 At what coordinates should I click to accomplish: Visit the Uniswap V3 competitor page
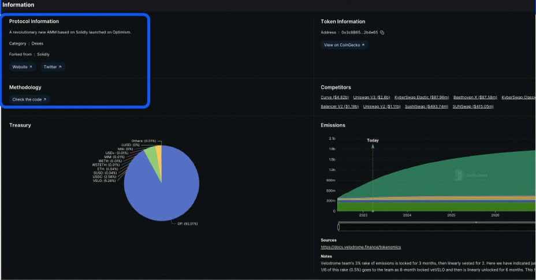point(371,98)
